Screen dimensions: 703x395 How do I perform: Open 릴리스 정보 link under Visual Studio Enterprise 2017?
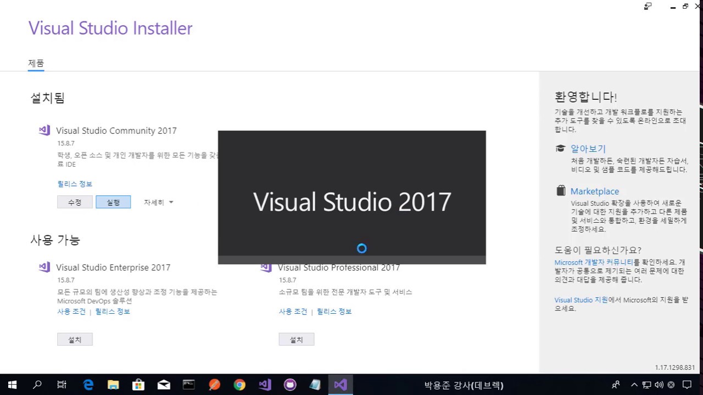tap(113, 312)
